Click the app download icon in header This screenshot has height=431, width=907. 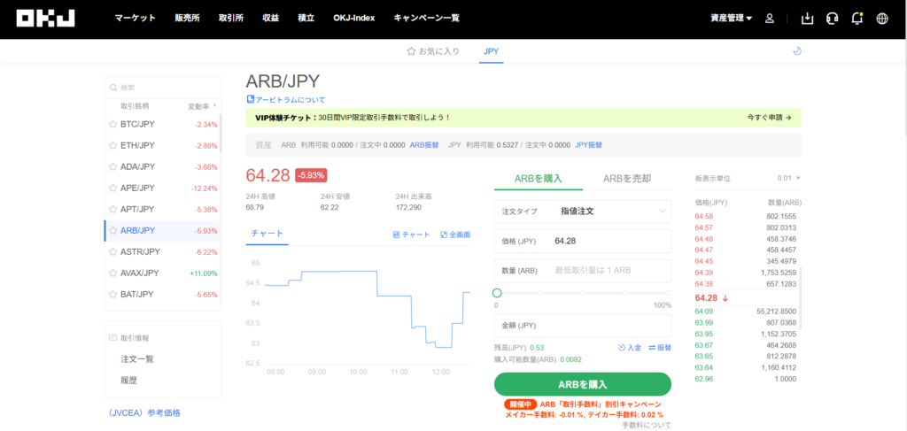point(806,19)
